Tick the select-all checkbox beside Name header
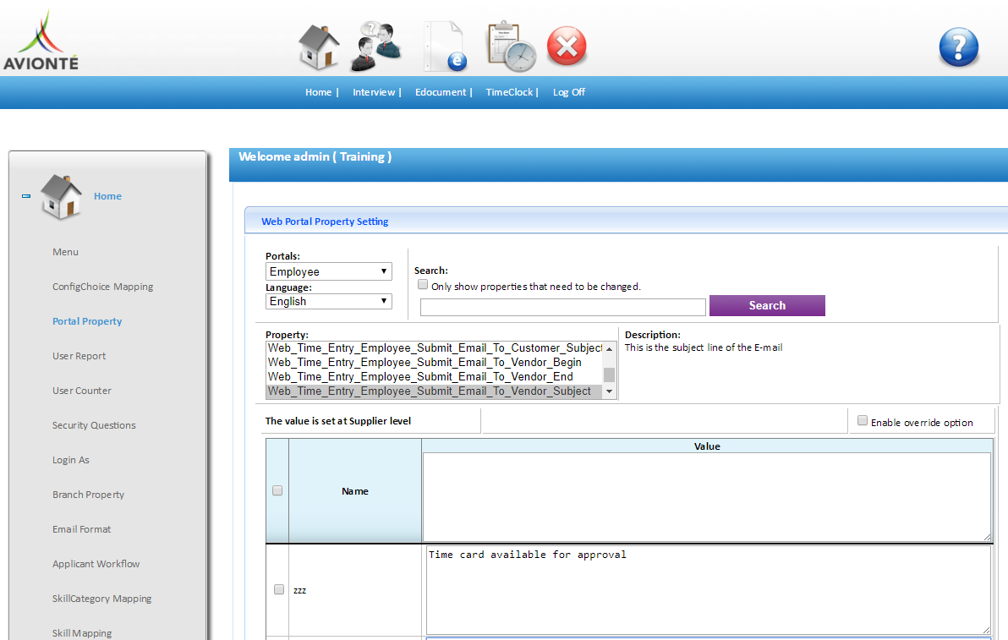 tap(277, 490)
